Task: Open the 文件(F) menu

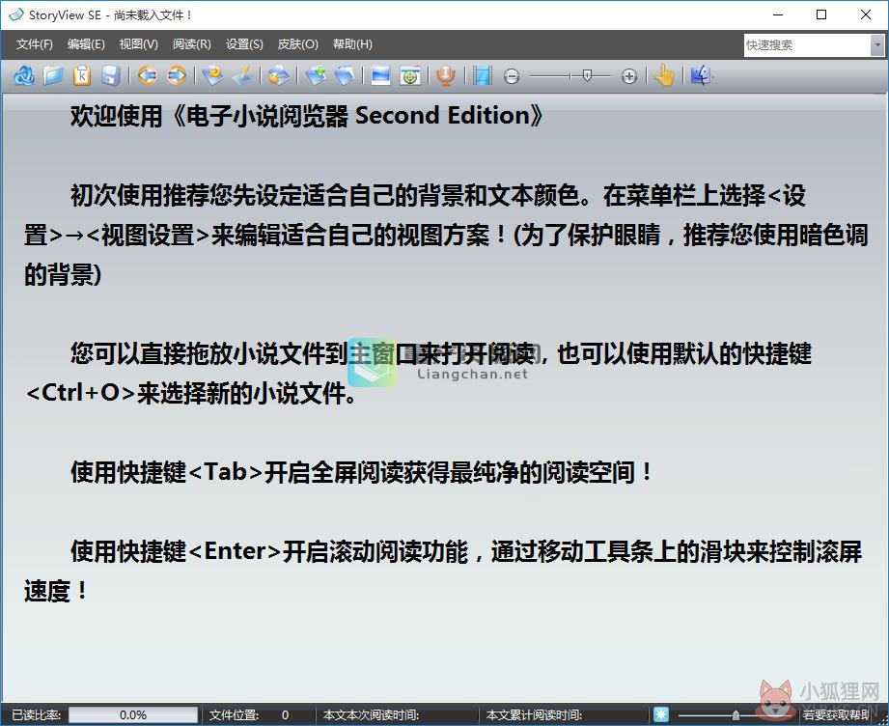Action: [35, 44]
